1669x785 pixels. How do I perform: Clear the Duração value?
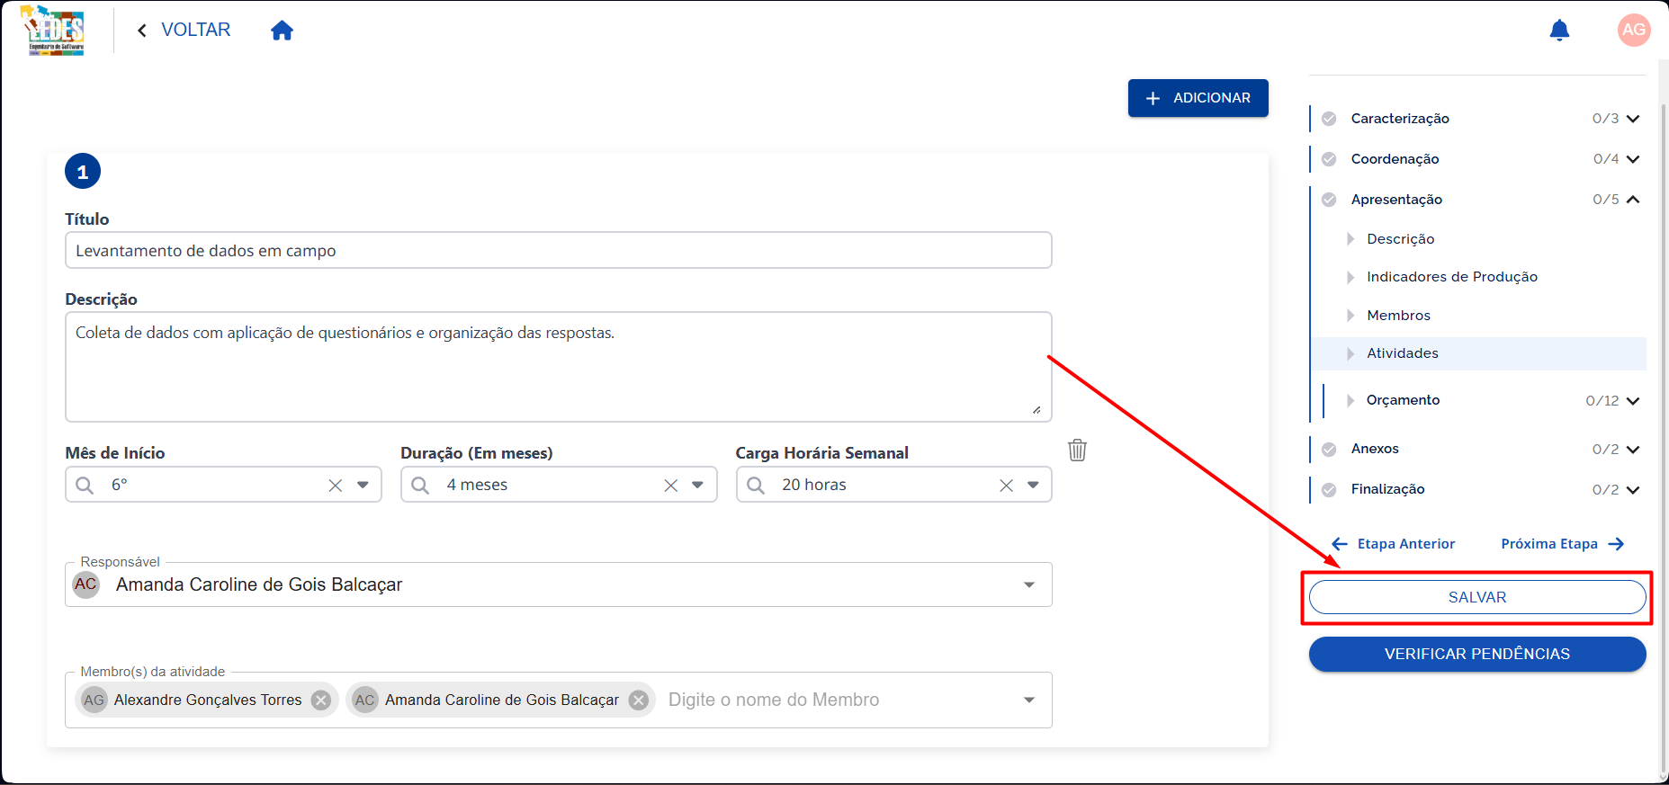click(670, 486)
